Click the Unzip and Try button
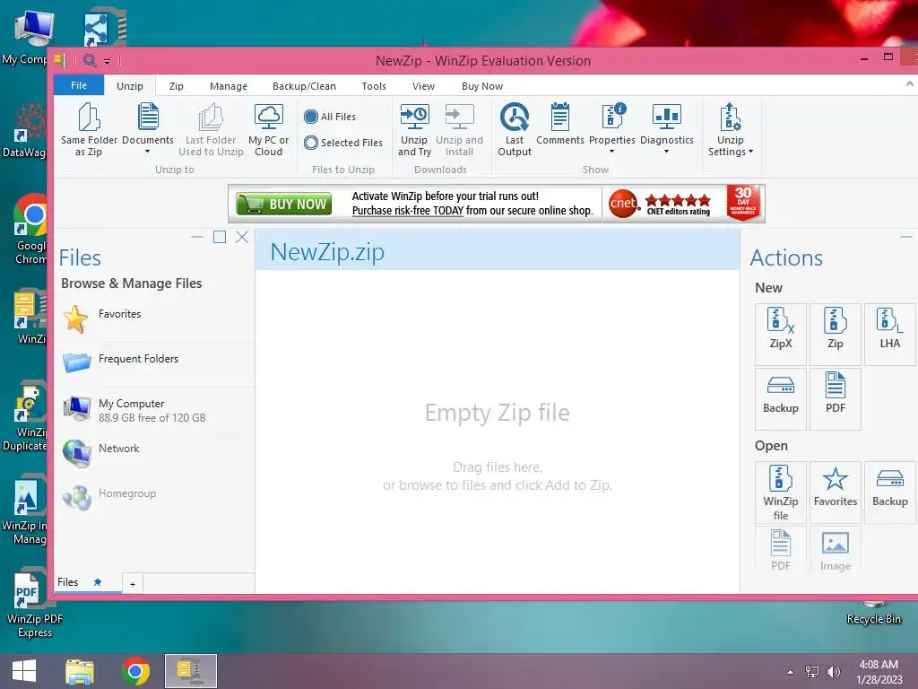The image size is (918, 689). 414,130
